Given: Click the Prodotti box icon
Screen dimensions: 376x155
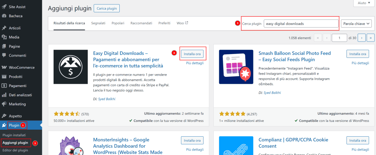Looking at the screenshot, I should [4, 76].
